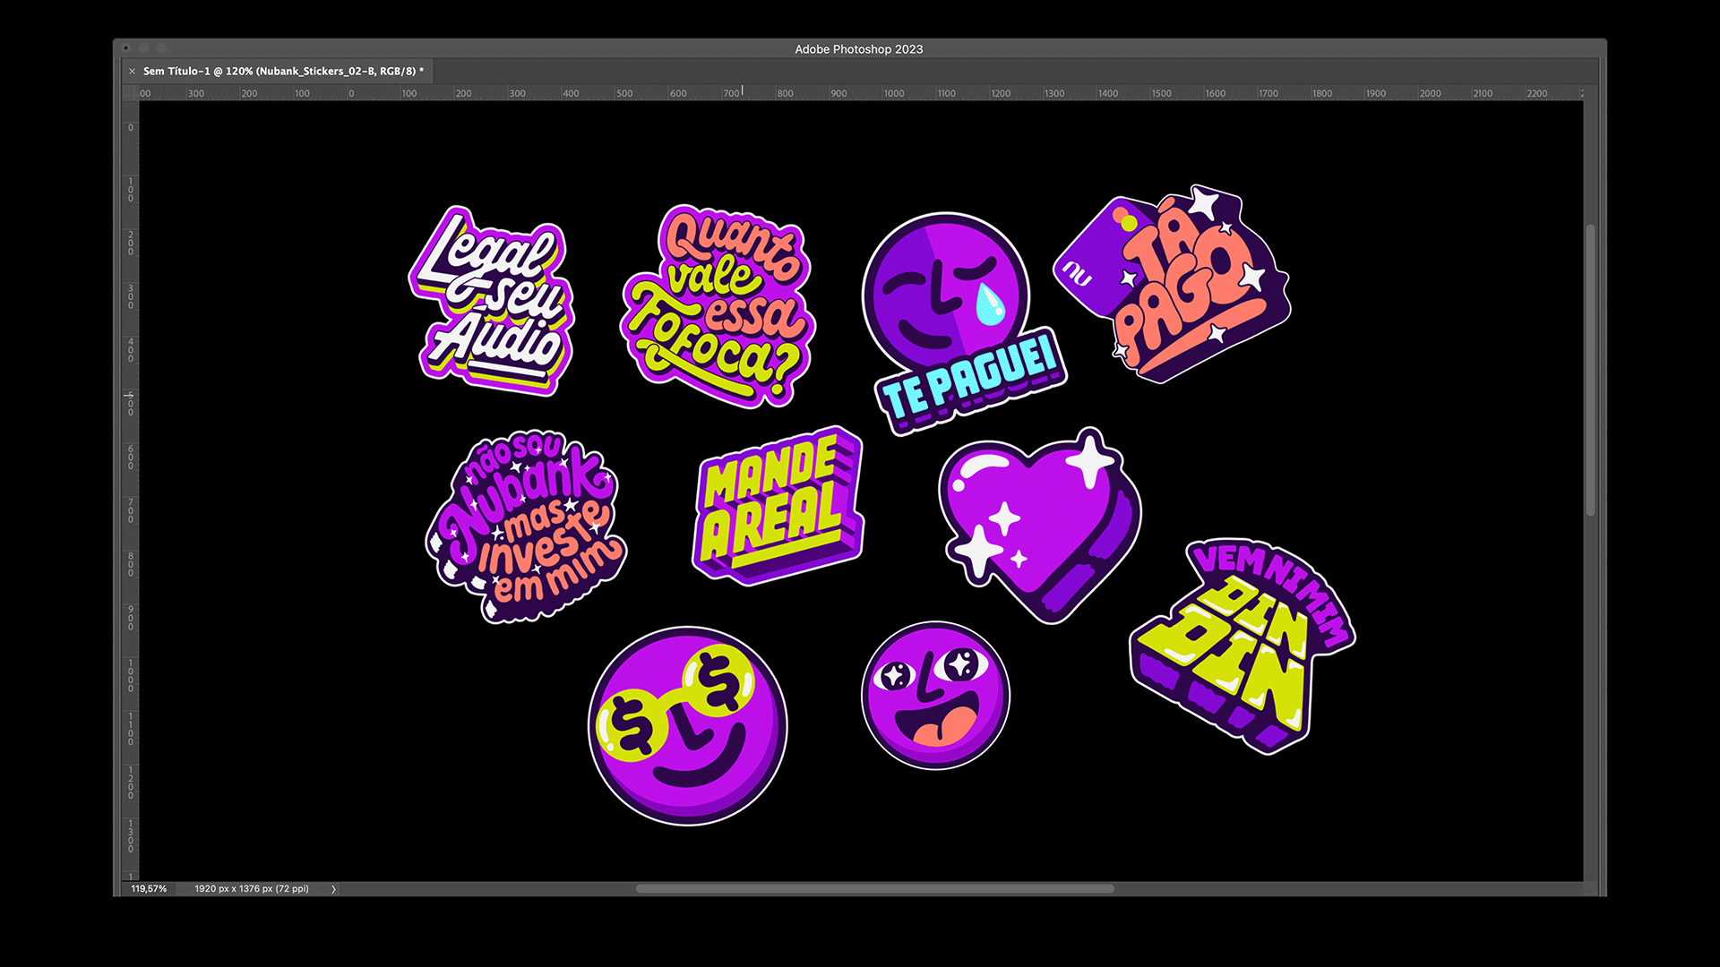1720x967 pixels.
Task: Click the crying Te Paguei face sticker
Action: [x=950, y=300]
